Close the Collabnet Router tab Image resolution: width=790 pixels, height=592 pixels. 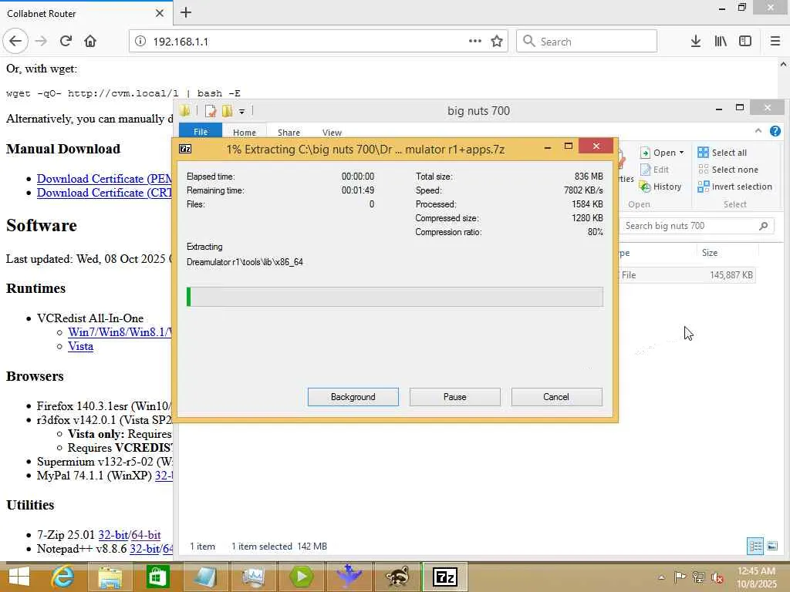click(x=160, y=13)
